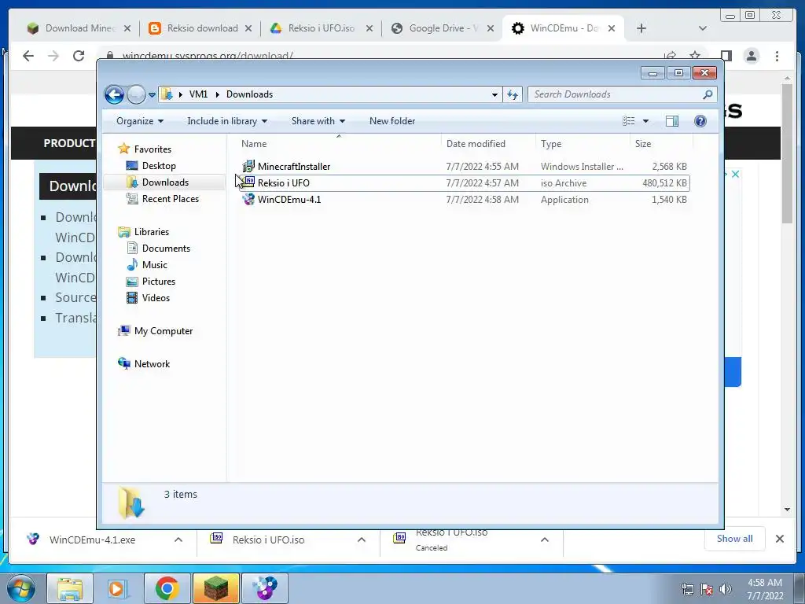The height and width of the screenshot is (604, 805).
Task: Open options for WinCDEmu-4.1.exe download
Action: click(x=178, y=540)
